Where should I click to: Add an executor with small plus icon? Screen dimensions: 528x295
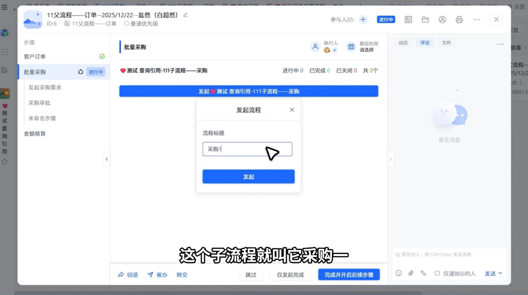click(x=335, y=50)
